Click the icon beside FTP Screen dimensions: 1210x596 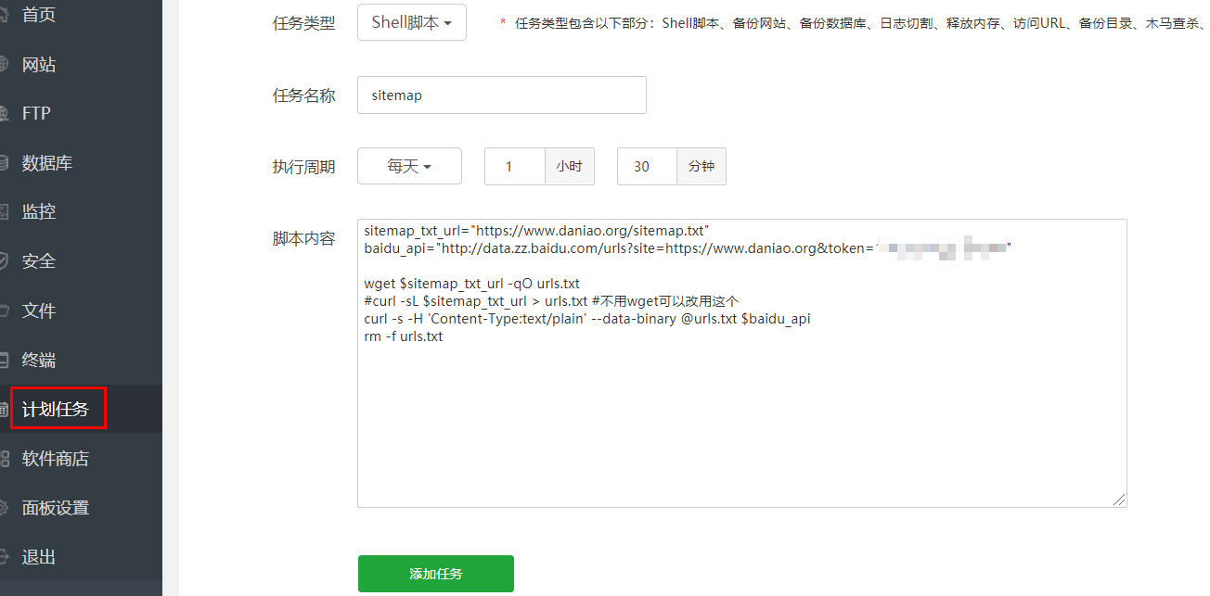[4, 114]
